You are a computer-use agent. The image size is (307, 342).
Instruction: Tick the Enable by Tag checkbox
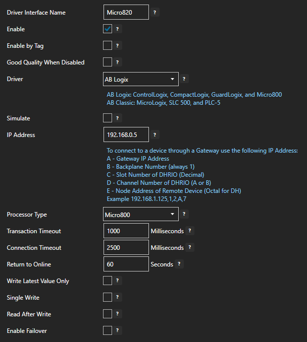[108, 46]
